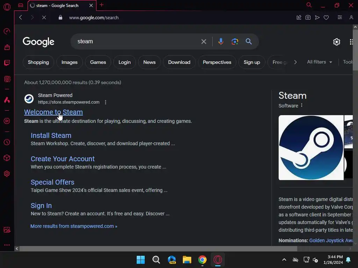The width and height of the screenshot is (358, 268).
Task: Go back to previous page
Action: [21, 17]
